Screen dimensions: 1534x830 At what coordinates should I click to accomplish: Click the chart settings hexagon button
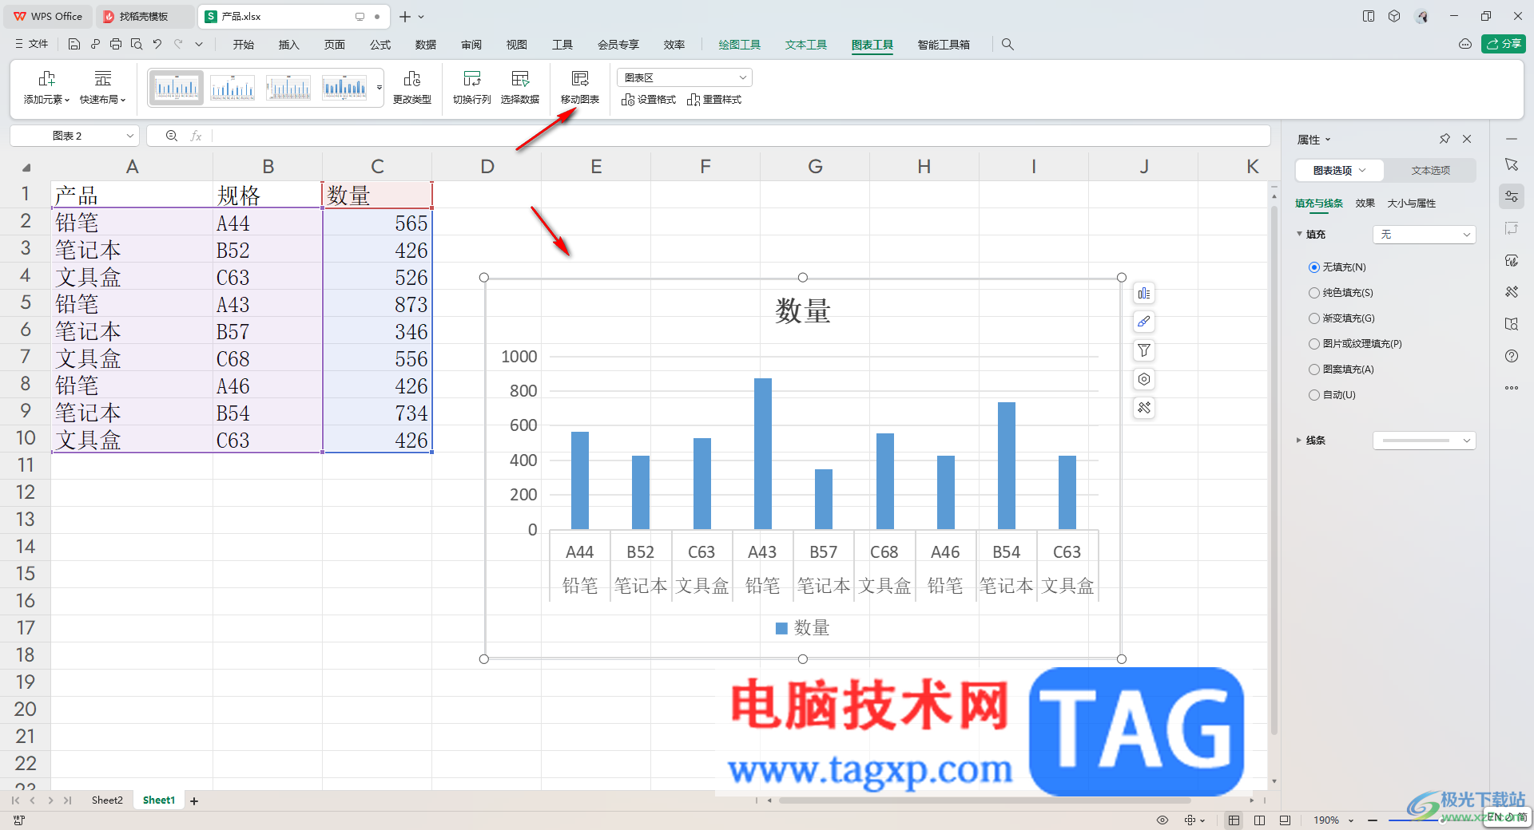point(1144,379)
